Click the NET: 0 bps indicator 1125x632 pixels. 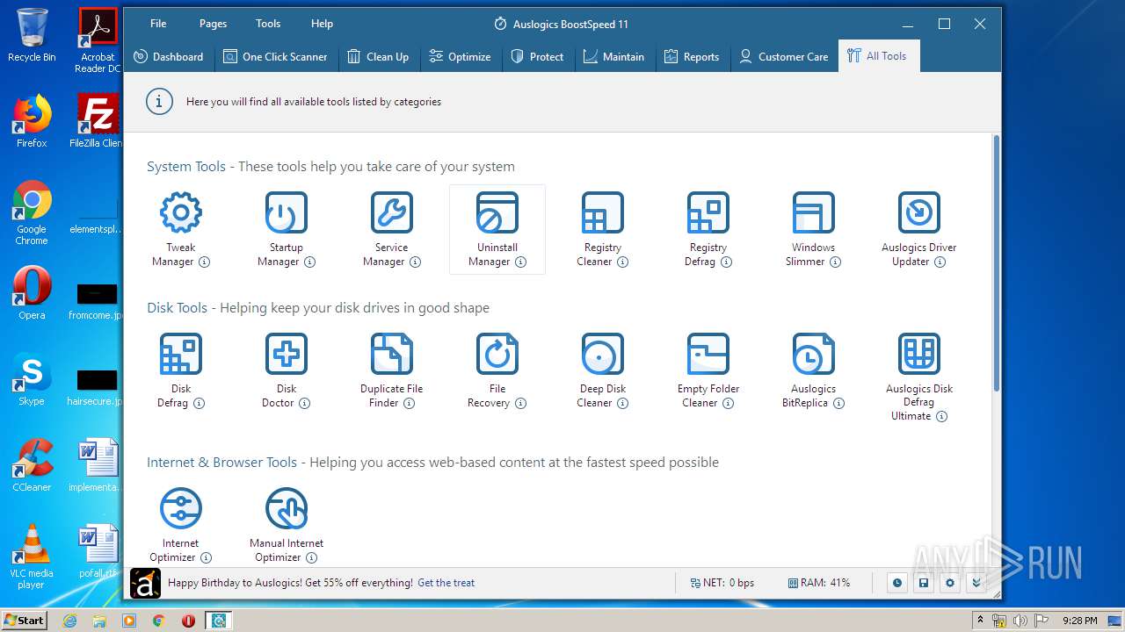[722, 583]
